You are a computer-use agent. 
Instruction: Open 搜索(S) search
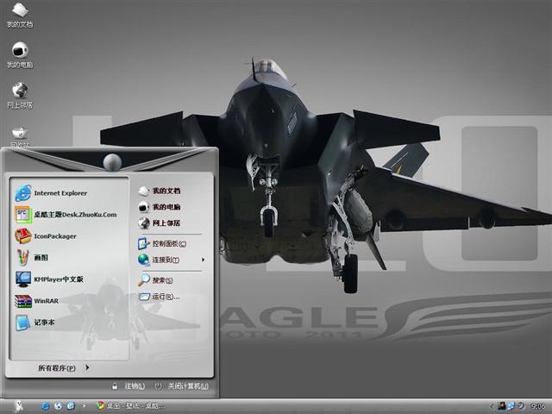coord(155,280)
